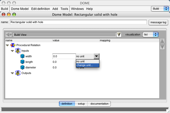Click the move up arrow button
The width and height of the screenshot is (170, 113).
click(162, 41)
